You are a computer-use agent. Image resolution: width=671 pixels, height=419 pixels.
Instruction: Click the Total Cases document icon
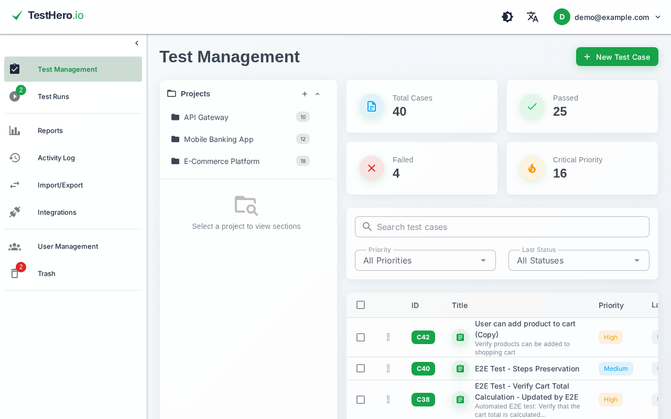click(x=372, y=106)
